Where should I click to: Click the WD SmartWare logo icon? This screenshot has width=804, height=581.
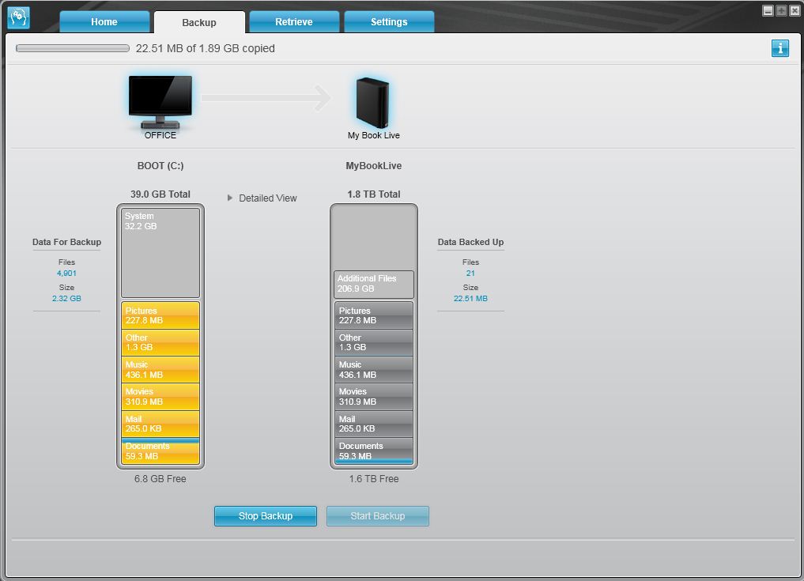tap(19, 17)
